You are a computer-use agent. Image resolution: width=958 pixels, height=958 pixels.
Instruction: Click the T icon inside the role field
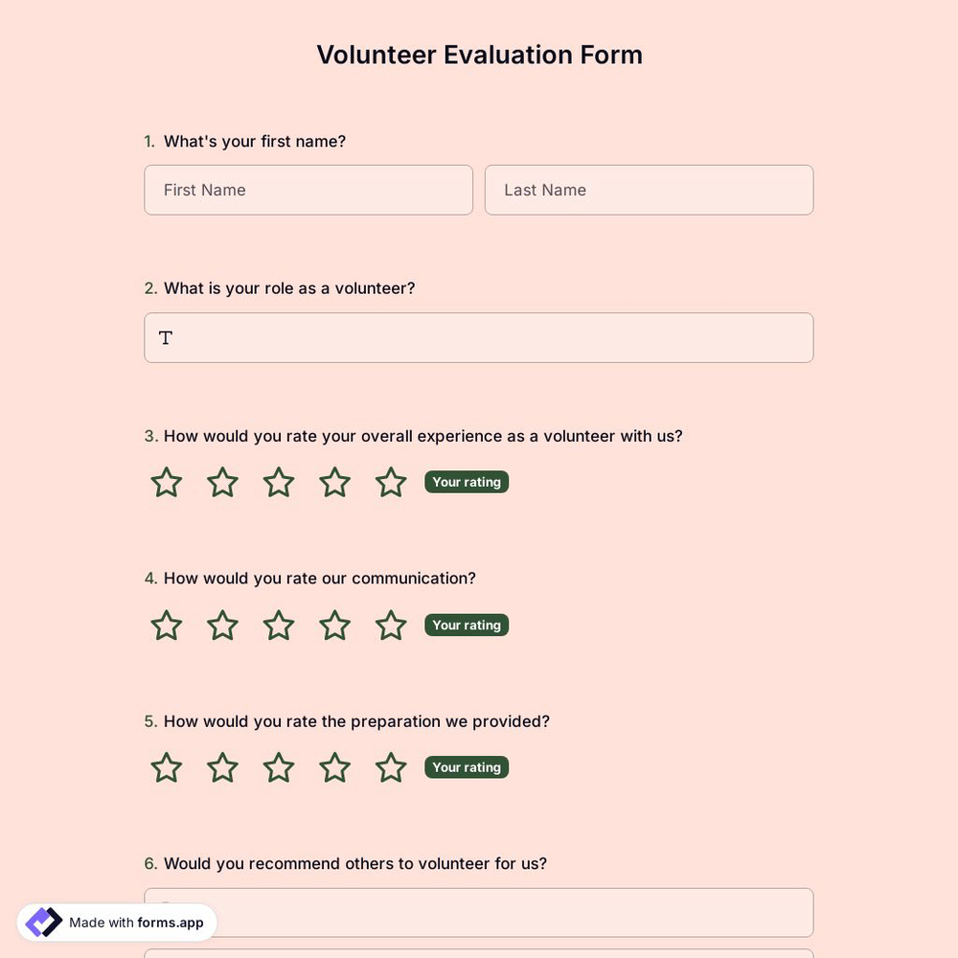click(x=165, y=337)
